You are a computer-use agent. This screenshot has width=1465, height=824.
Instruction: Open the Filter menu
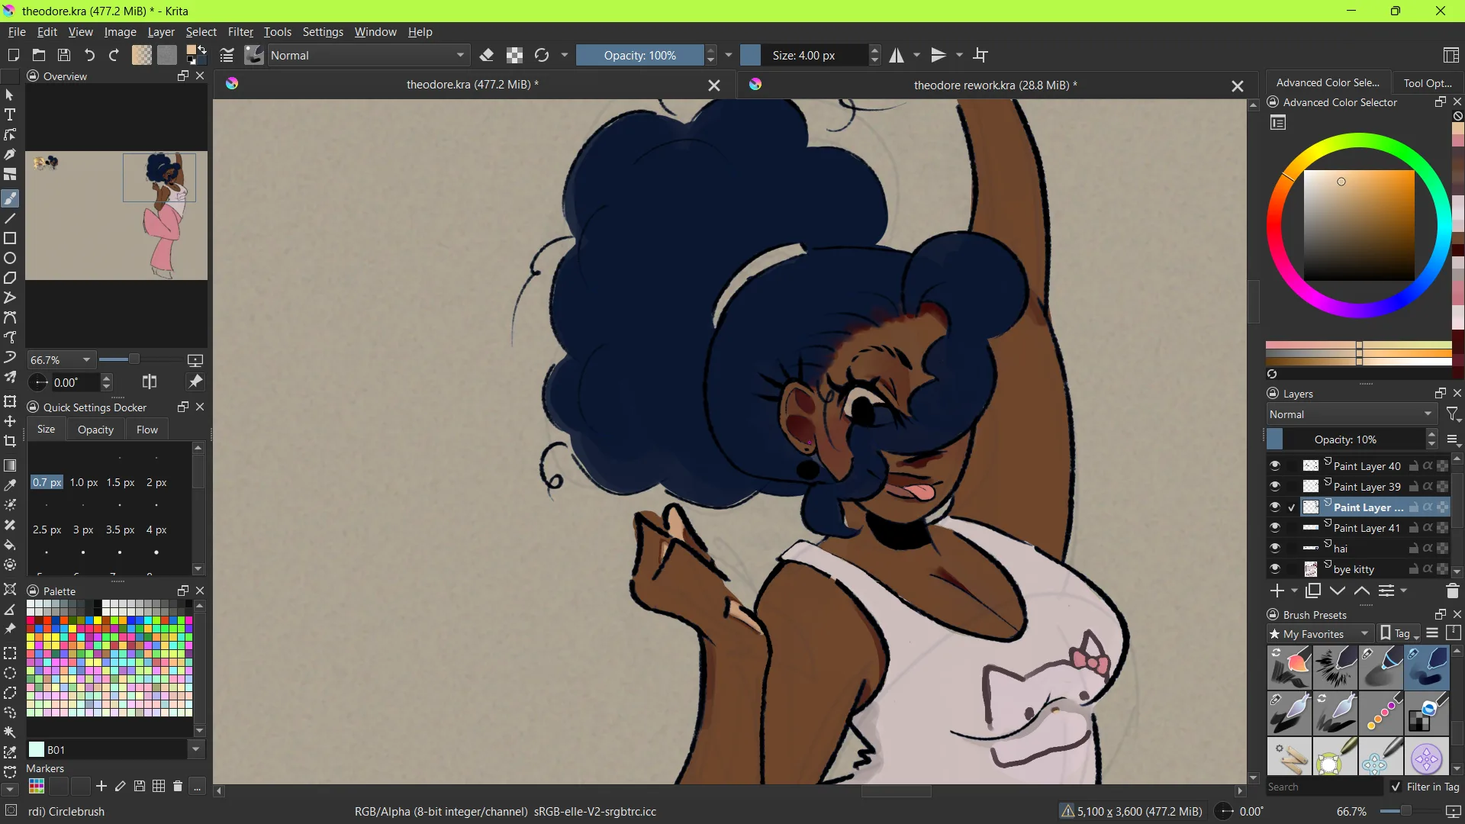tap(240, 32)
